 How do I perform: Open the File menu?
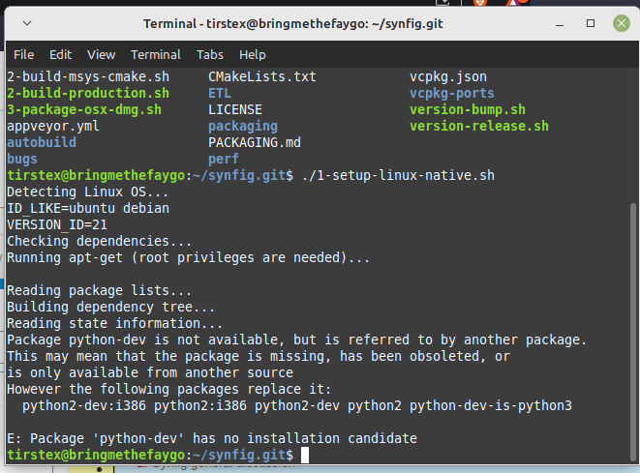click(x=23, y=54)
